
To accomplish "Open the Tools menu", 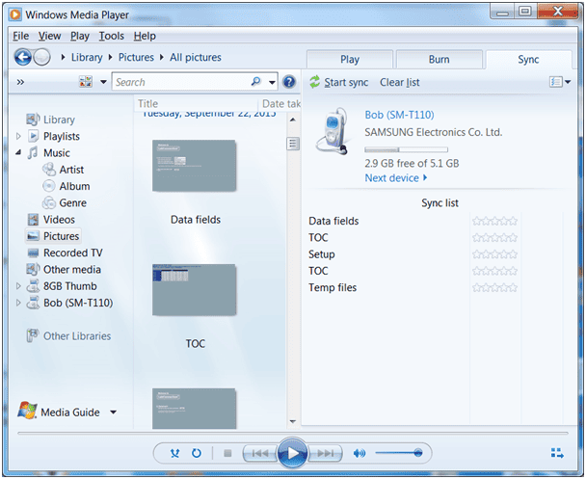I will (112, 36).
